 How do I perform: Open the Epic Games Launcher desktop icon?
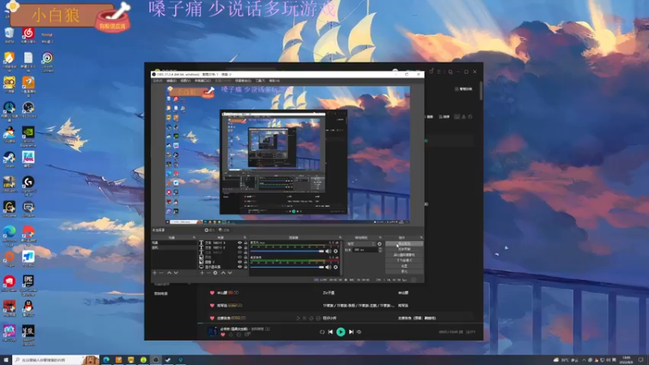(x=28, y=286)
